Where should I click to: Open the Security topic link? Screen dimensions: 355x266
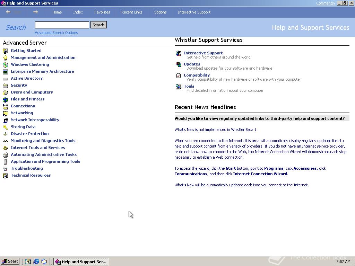pos(19,85)
